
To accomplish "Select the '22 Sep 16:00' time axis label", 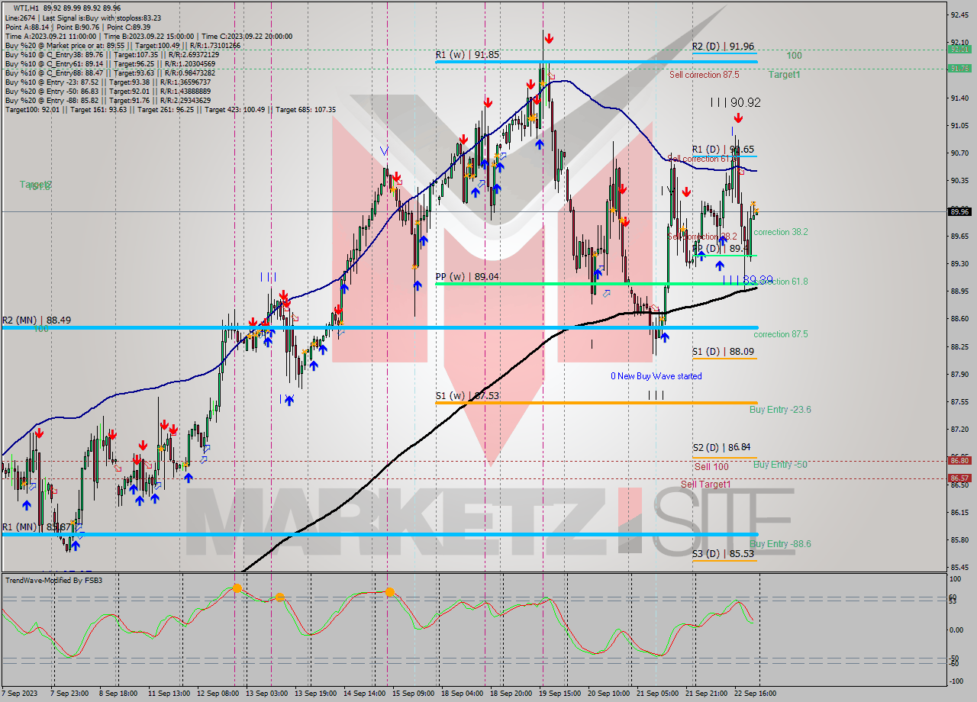I will [756, 694].
